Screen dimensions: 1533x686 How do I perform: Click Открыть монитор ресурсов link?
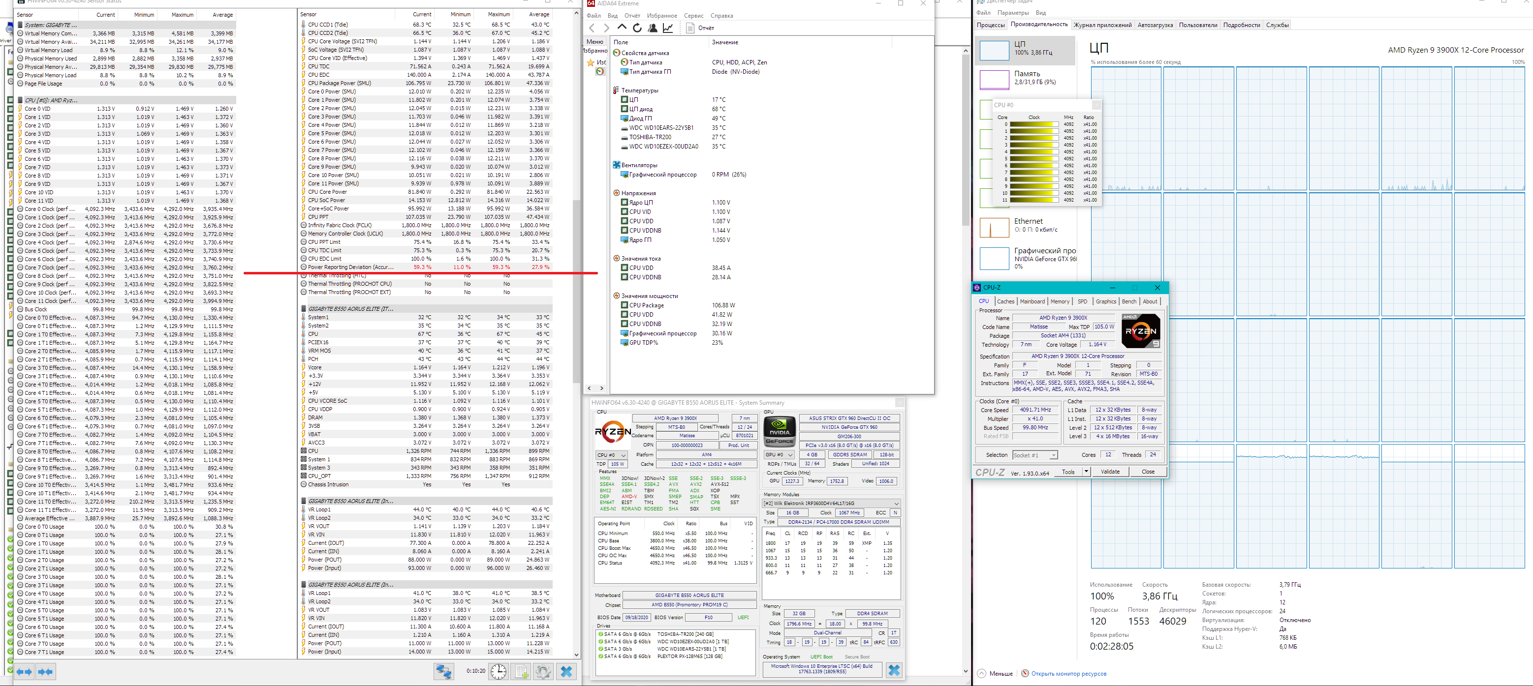1068,674
